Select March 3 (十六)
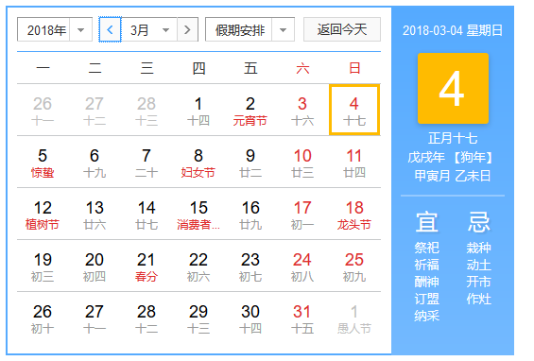Image resolution: width=534 pixels, height=361 pixels. coord(302,111)
